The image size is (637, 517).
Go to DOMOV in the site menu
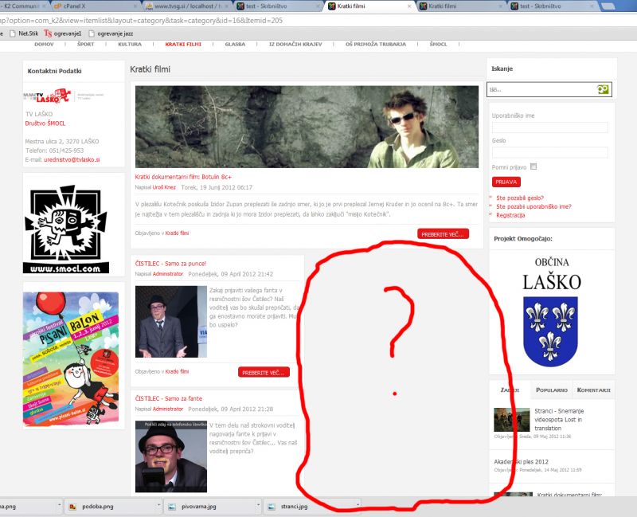click(44, 44)
